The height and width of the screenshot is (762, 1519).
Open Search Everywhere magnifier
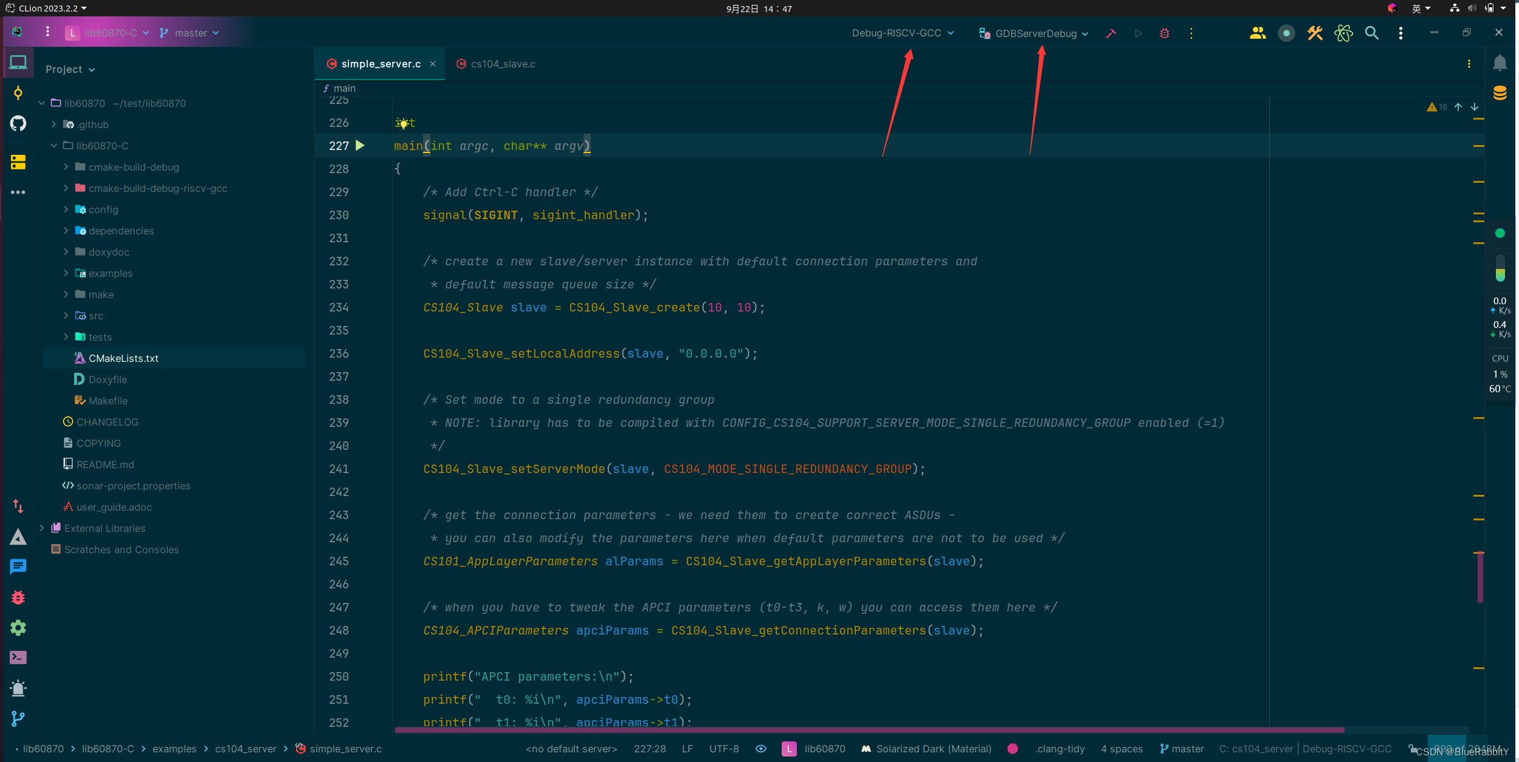1372,33
